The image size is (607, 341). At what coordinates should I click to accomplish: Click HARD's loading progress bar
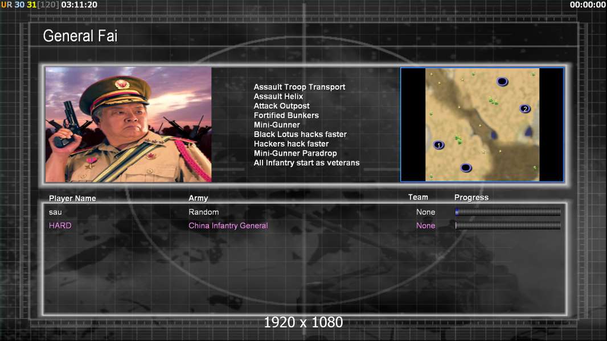[x=508, y=225]
